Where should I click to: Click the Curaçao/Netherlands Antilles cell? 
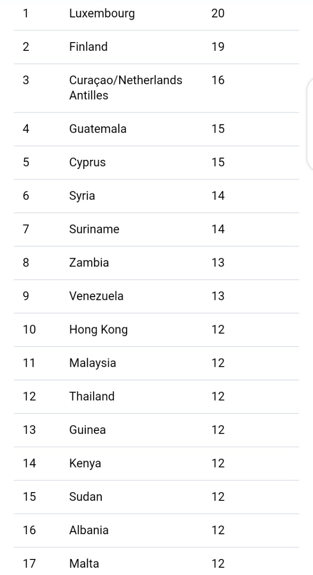(126, 88)
